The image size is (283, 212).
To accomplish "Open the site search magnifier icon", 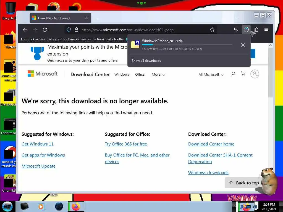I will (233, 74).
